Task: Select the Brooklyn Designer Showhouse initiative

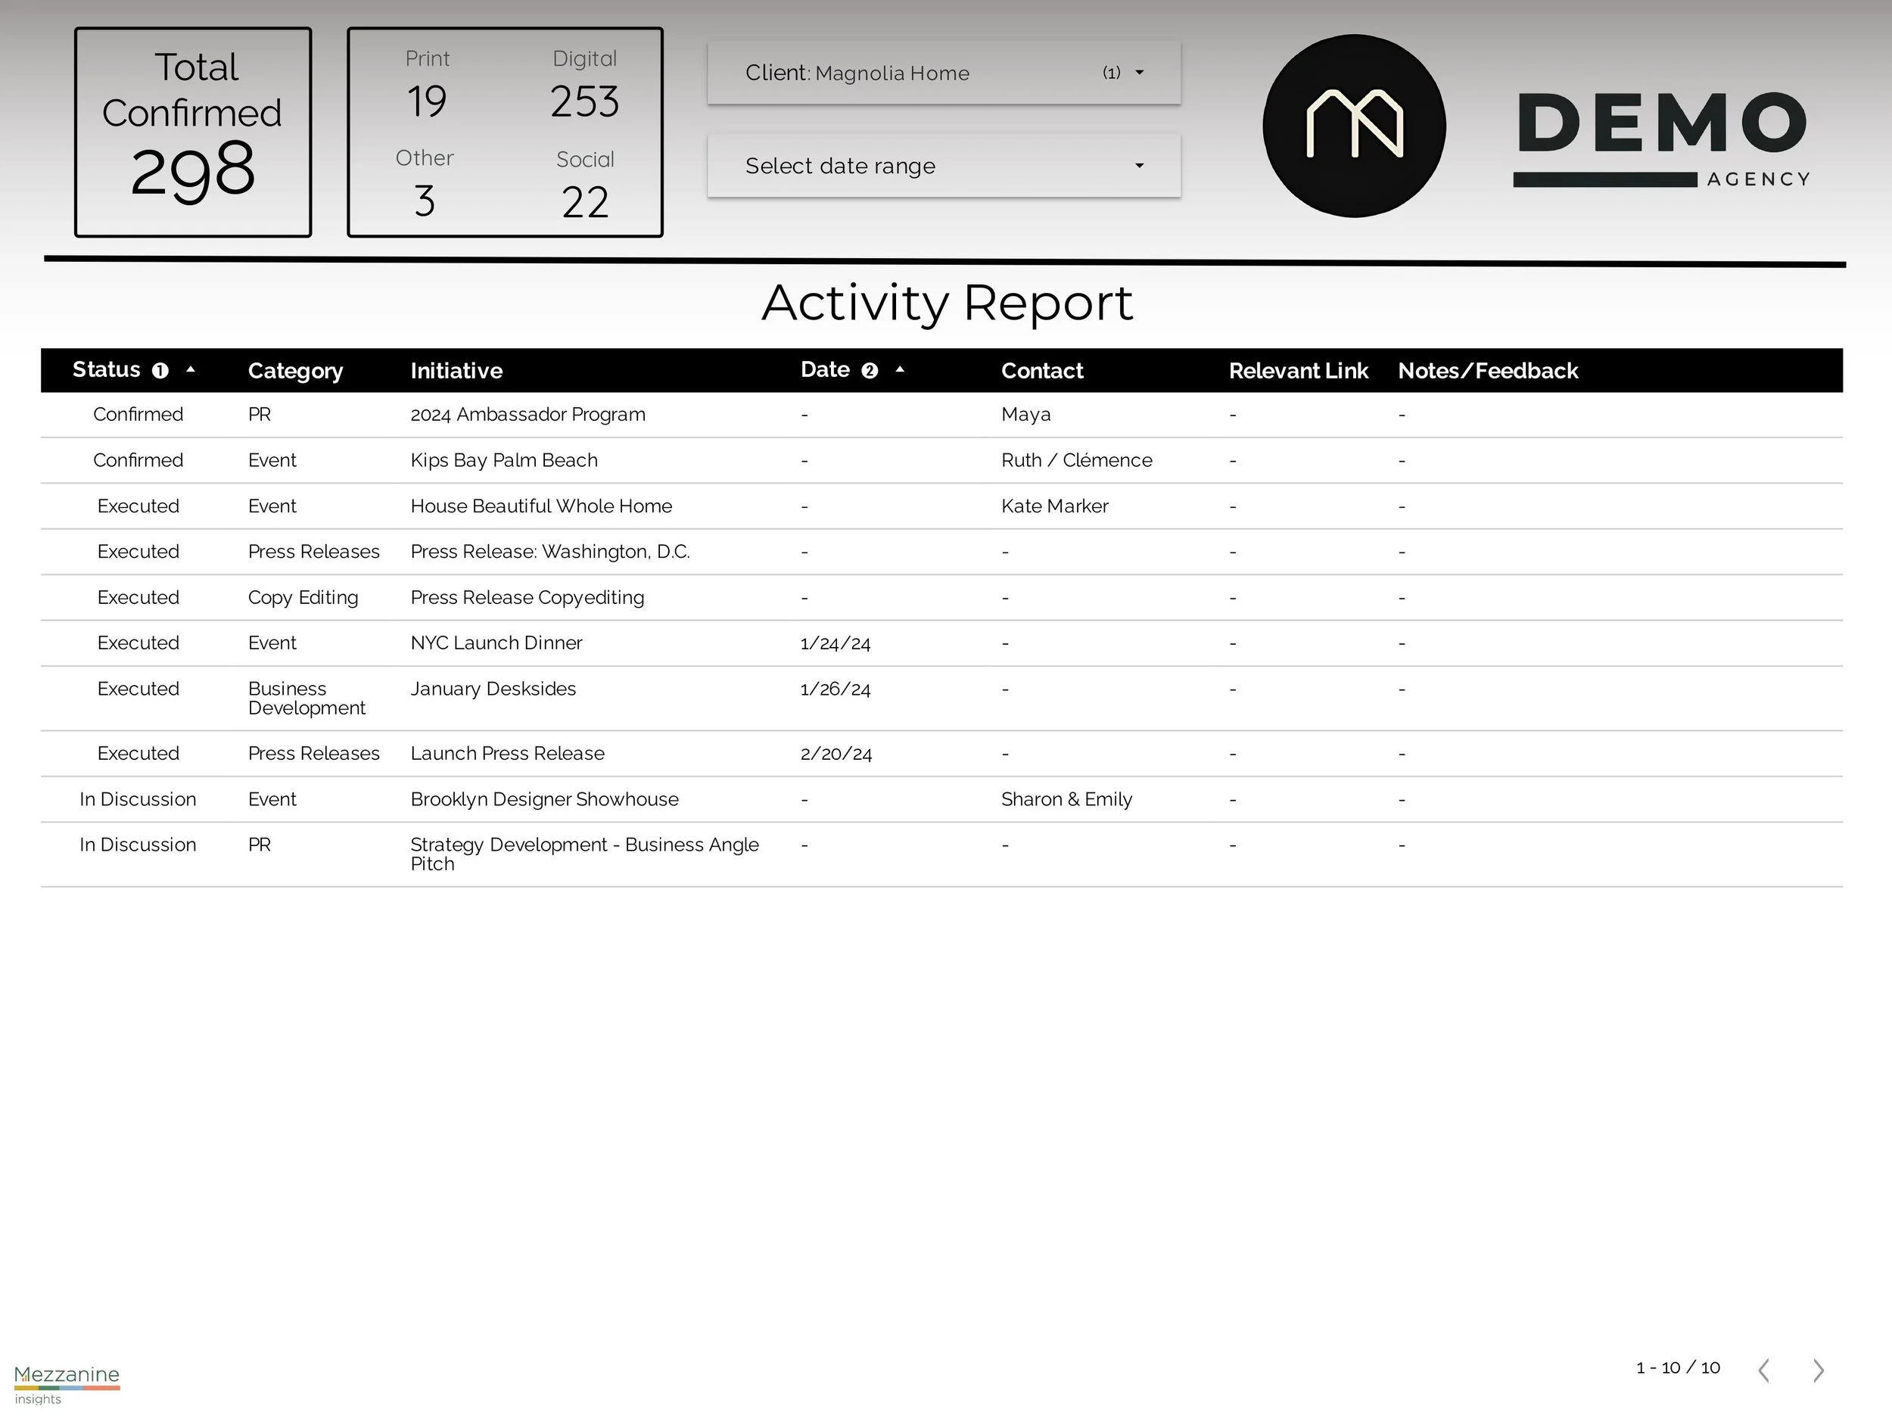Action: point(544,799)
